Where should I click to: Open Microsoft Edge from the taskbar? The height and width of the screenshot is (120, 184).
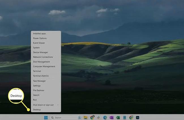tap(105, 117)
